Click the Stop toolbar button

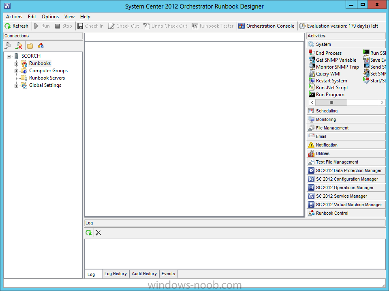(64, 26)
